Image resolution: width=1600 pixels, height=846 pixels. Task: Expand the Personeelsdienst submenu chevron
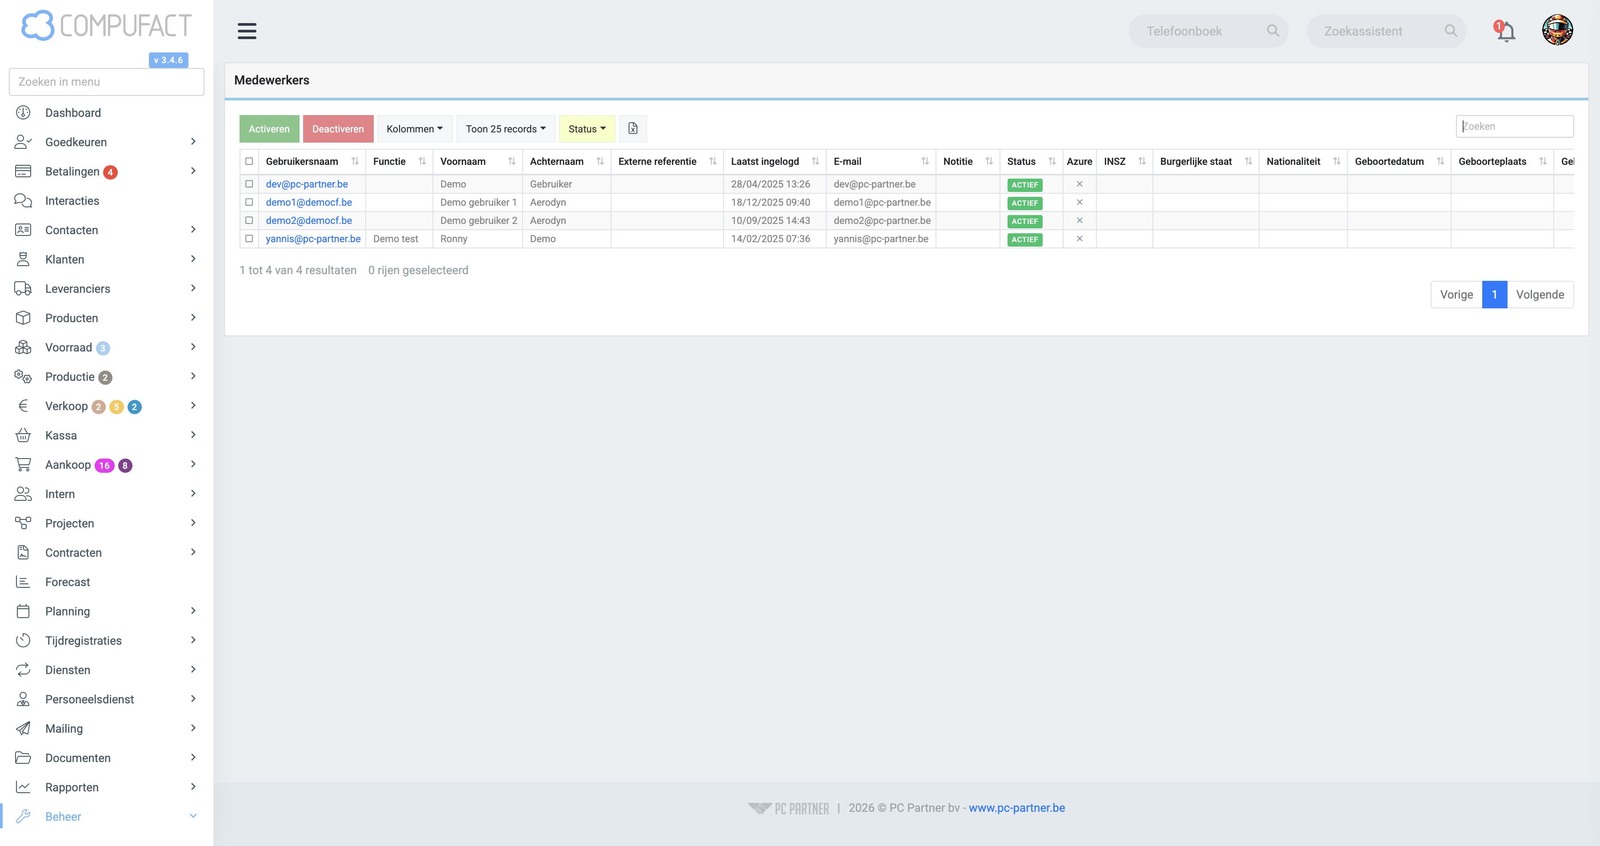pos(193,699)
